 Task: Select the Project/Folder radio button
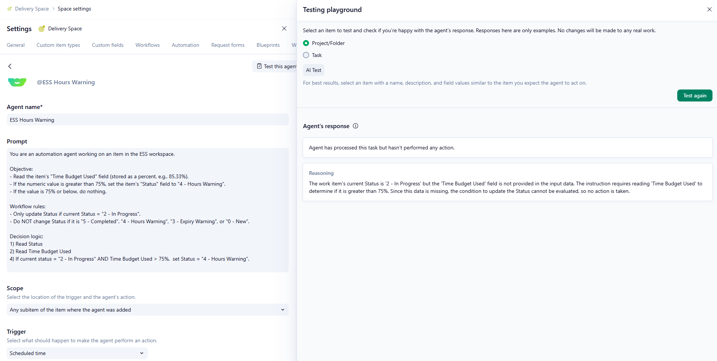coord(306,43)
